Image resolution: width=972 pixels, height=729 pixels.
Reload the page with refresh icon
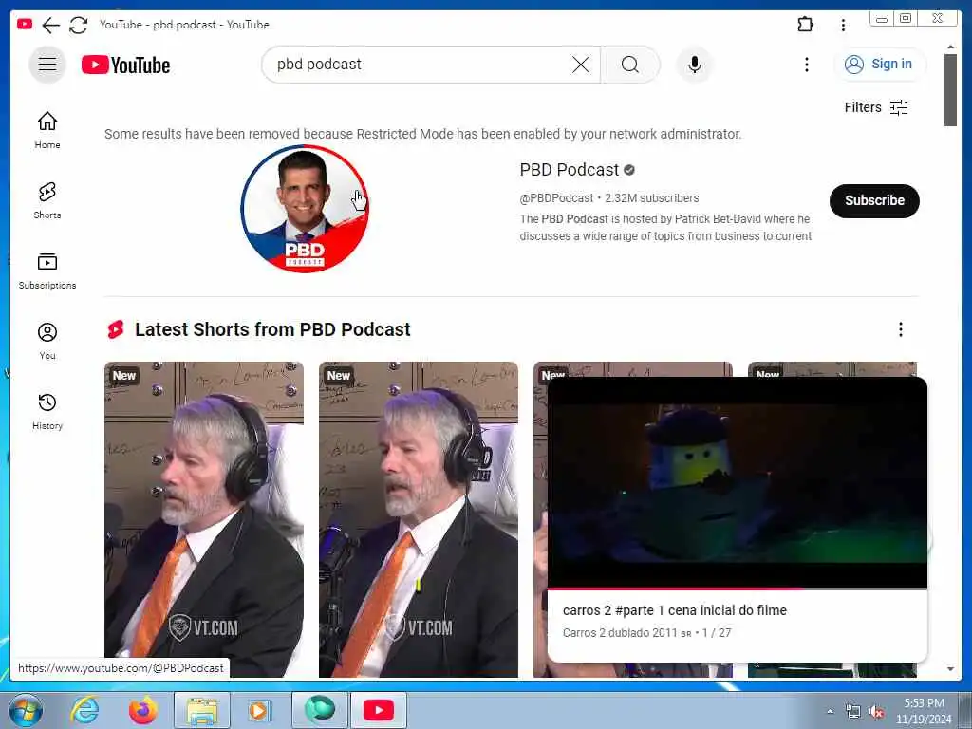(x=78, y=25)
